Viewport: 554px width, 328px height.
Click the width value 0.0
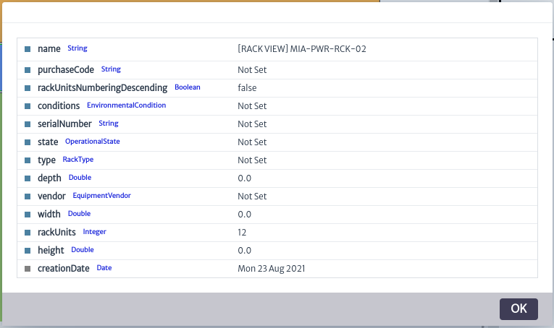click(x=245, y=215)
